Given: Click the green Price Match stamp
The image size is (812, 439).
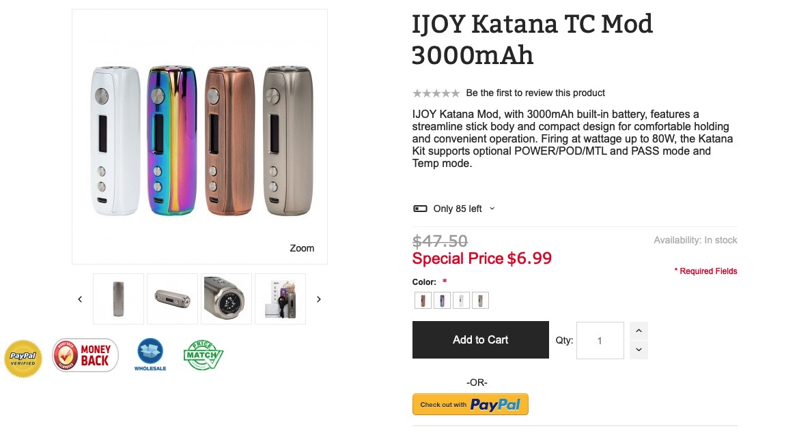Looking at the screenshot, I should click(203, 355).
